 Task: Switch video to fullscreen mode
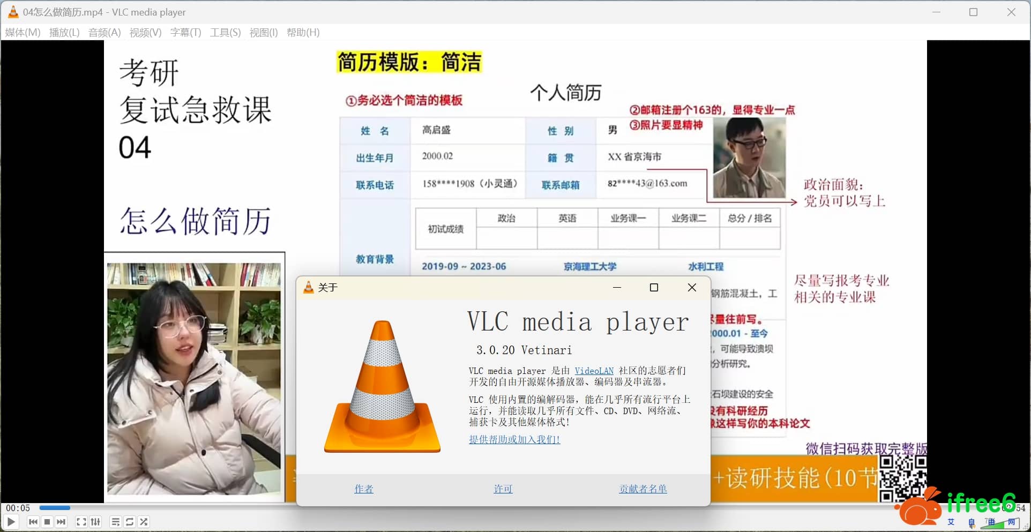tap(81, 522)
